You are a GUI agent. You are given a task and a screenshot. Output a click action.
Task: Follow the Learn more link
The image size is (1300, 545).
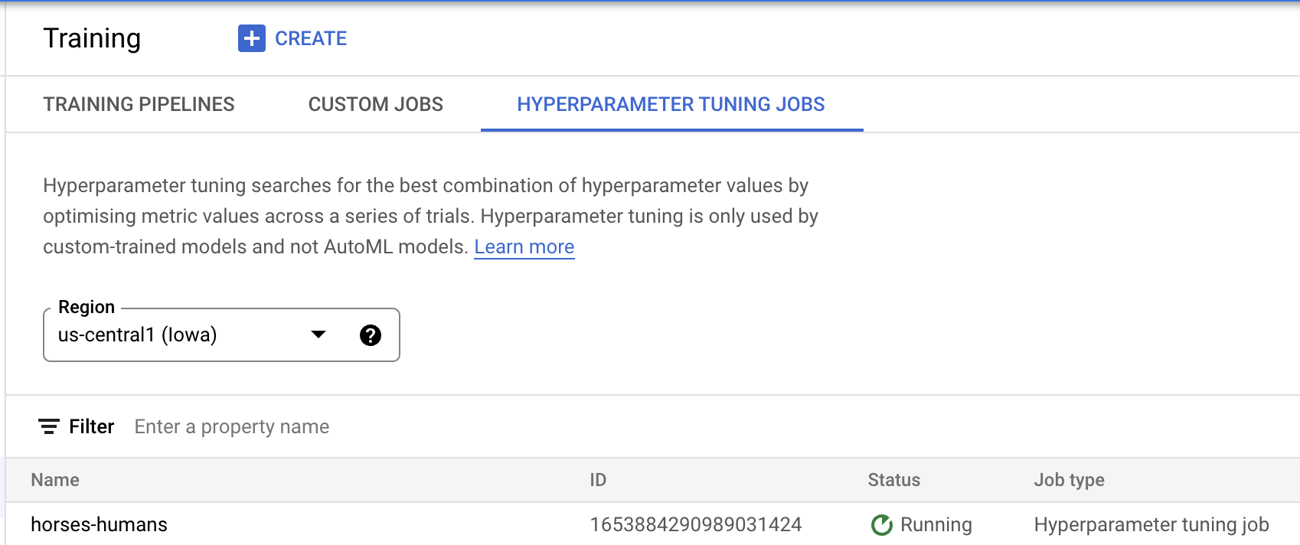[524, 247]
